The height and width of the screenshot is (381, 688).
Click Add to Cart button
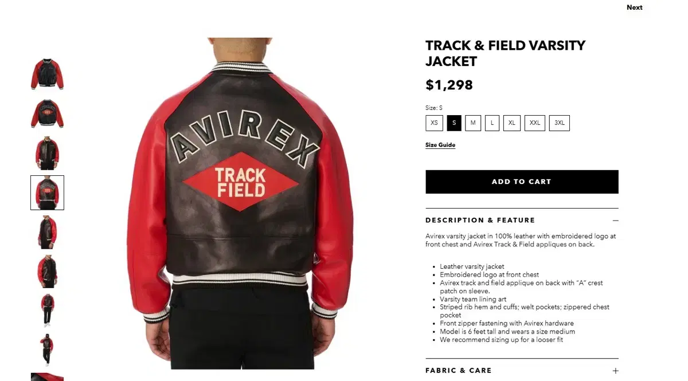tap(522, 182)
